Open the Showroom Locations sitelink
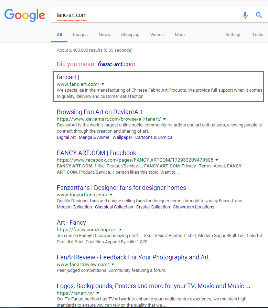 194,207
